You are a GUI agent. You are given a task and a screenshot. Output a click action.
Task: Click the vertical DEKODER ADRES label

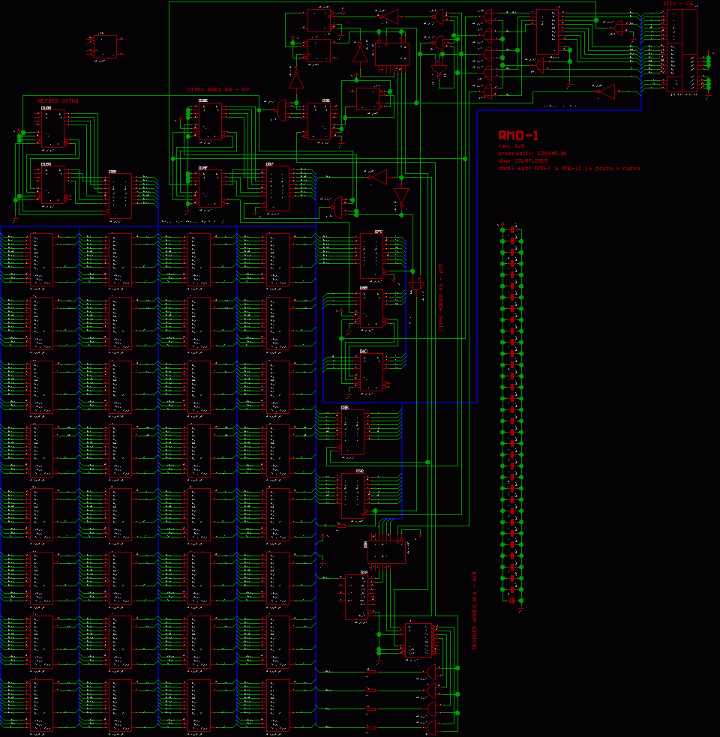coord(474,610)
